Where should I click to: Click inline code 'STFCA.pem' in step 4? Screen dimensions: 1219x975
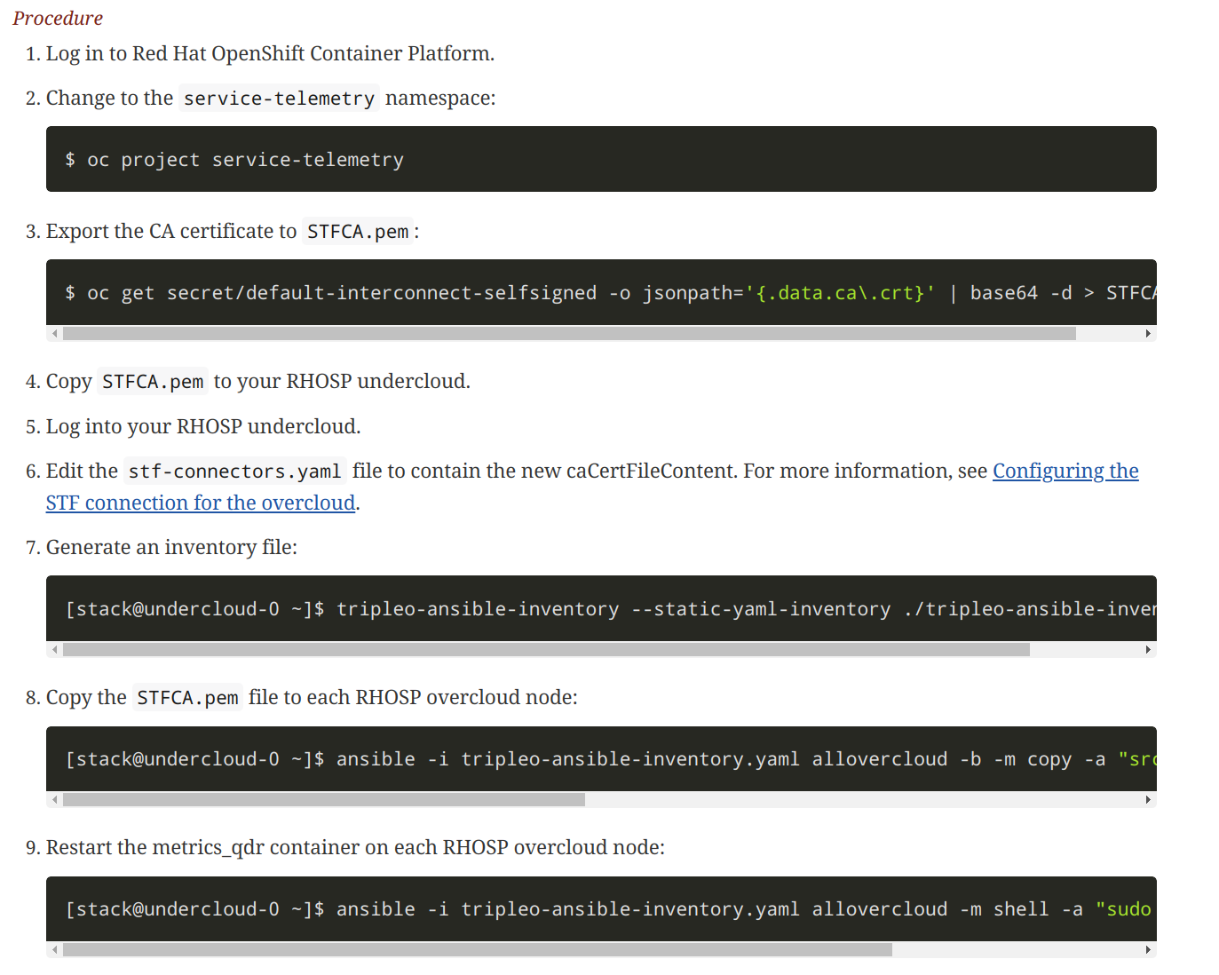pos(153,381)
